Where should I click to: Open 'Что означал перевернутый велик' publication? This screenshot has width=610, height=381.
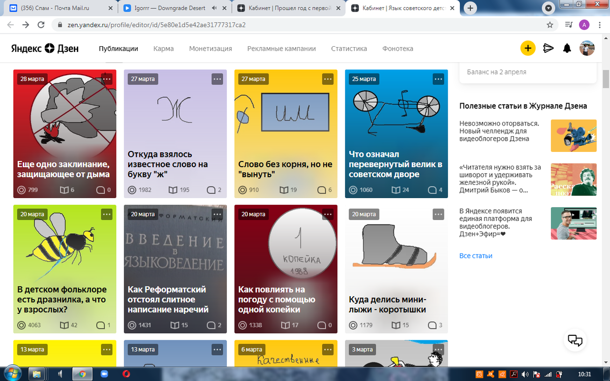[396, 164]
